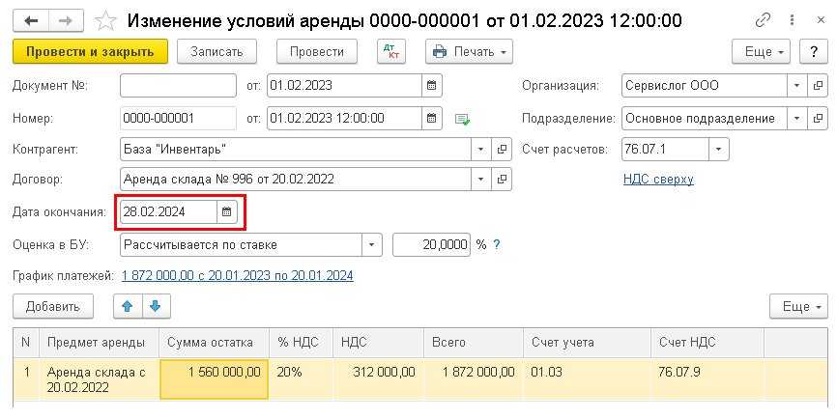The height and width of the screenshot is (419, 837).
Task: Open the top Еще menu
Action: [761, 52]
